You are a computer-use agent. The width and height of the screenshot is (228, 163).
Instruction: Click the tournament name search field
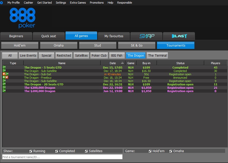tap(62, 157)
